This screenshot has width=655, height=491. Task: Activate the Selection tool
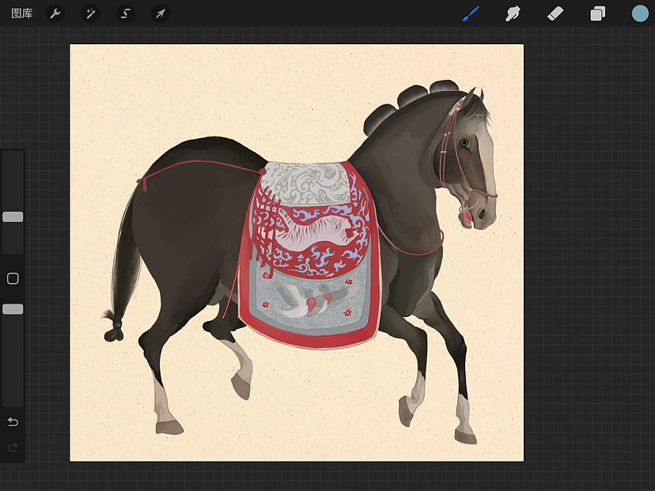tap(125, 13)
